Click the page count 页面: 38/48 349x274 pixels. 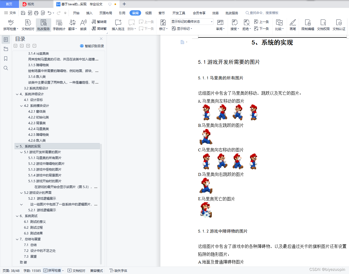pos(11,271)
